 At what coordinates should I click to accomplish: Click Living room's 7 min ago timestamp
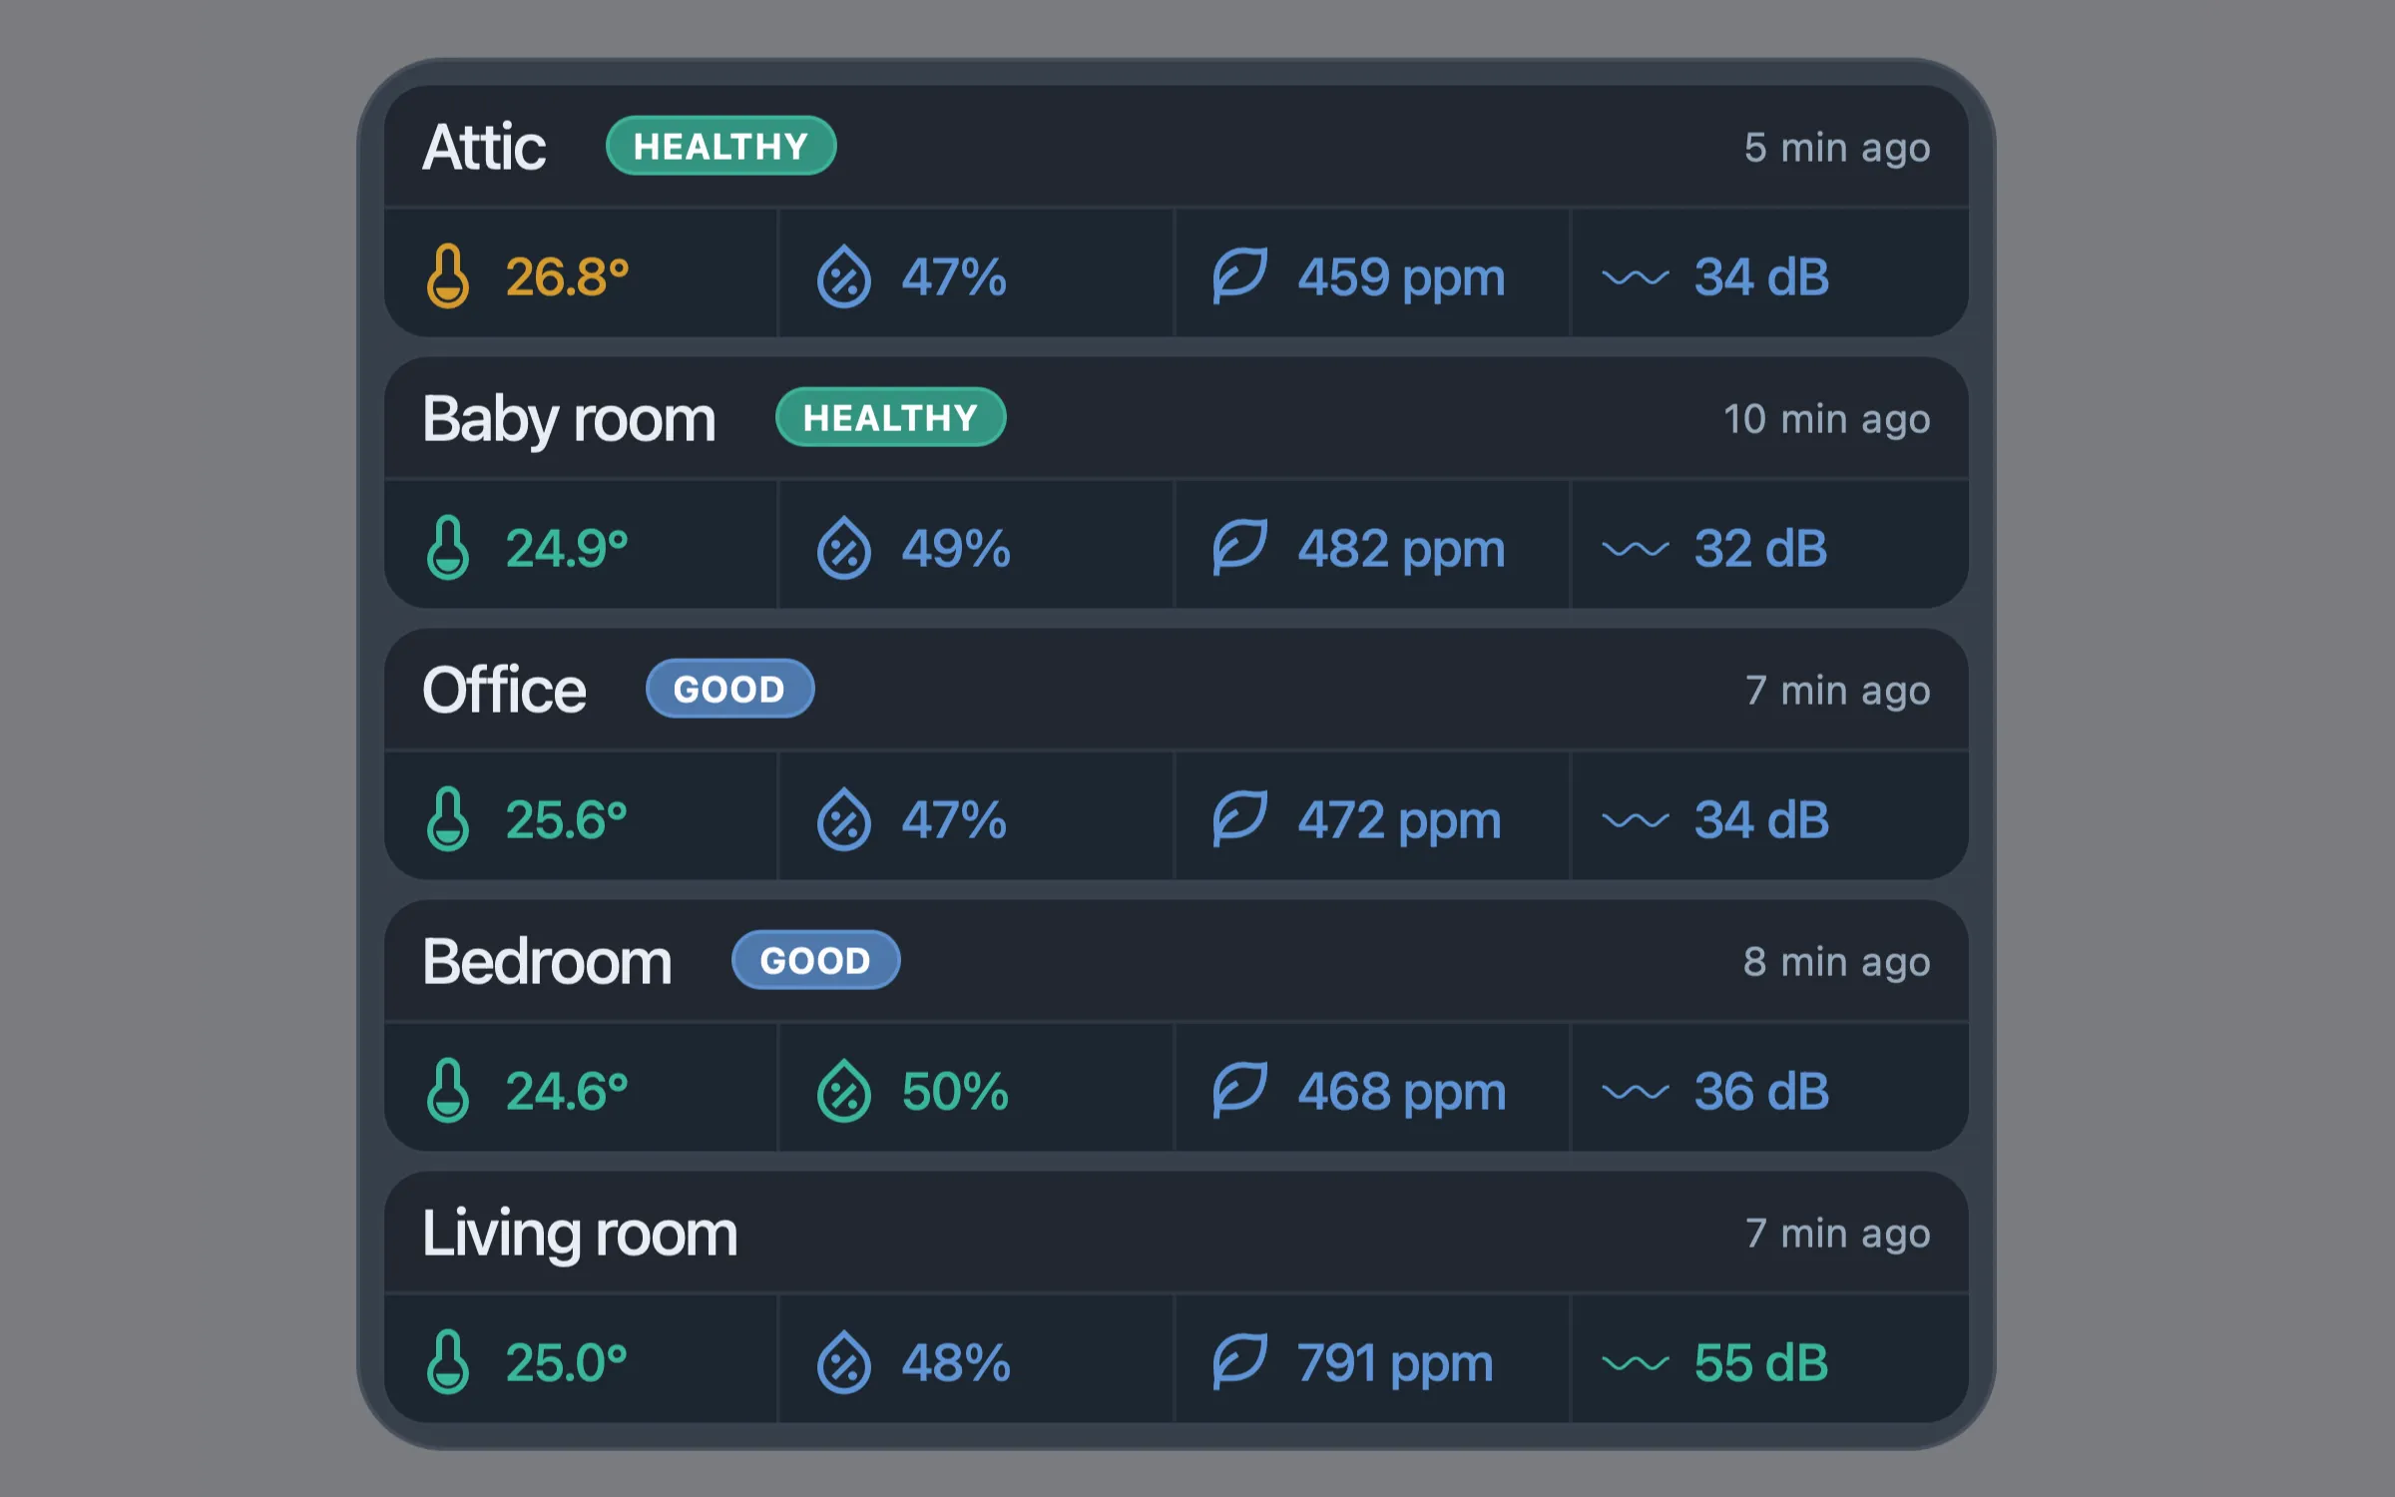point(1837,1235)
